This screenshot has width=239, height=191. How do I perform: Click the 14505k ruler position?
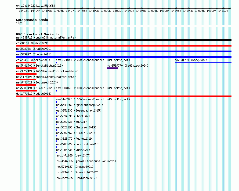164,11
